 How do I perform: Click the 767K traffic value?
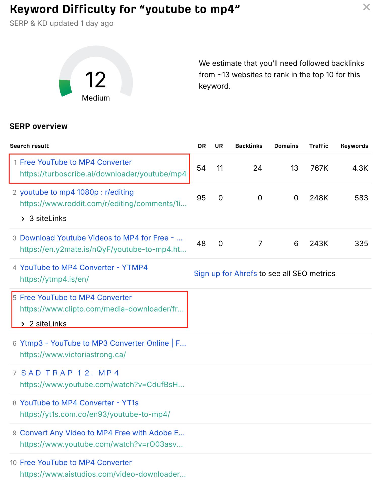pos(319,168)
